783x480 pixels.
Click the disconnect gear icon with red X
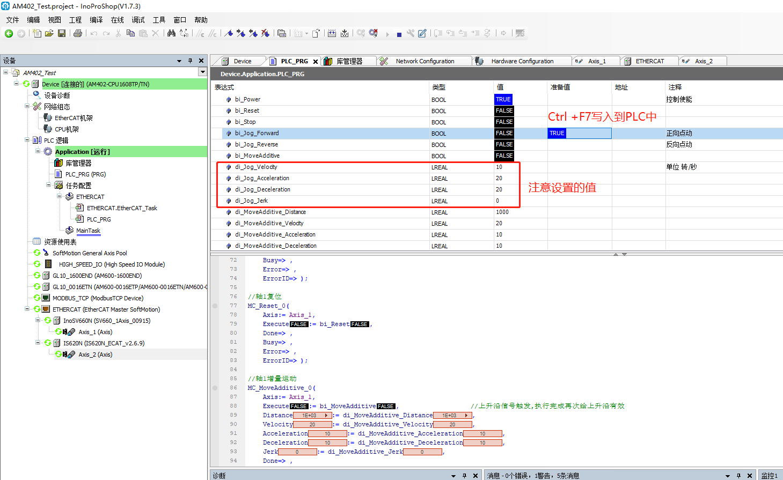coord(374,33)
